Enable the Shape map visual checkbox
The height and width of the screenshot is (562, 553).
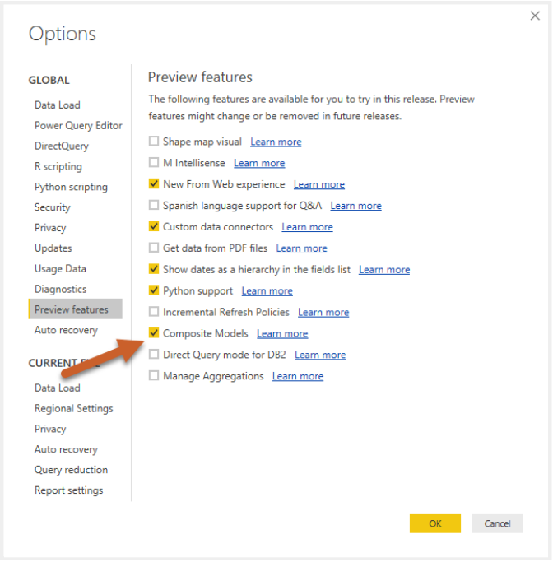154,142
